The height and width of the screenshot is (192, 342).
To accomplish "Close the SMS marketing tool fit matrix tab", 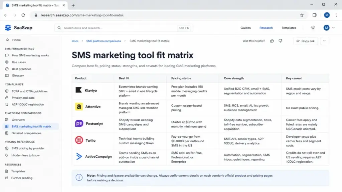I will [x=64, y=5].
